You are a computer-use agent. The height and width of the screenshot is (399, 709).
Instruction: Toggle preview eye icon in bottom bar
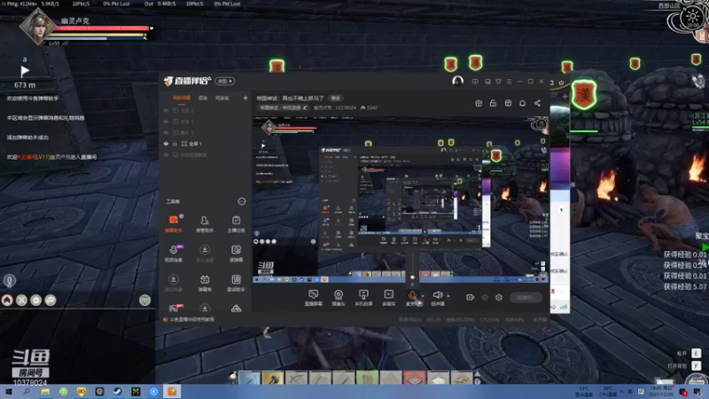point(485,297)
